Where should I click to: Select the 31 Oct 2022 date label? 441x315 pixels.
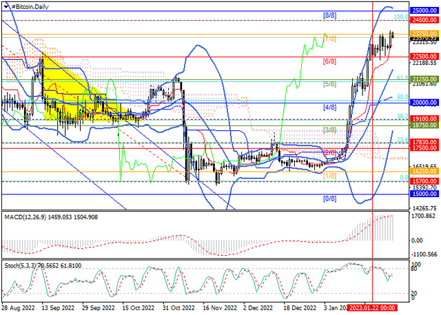pos(178,308)
